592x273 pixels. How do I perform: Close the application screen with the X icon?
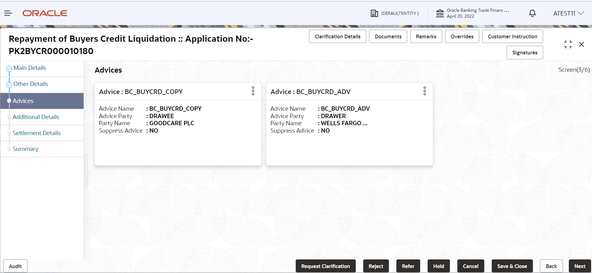(581, 44)
